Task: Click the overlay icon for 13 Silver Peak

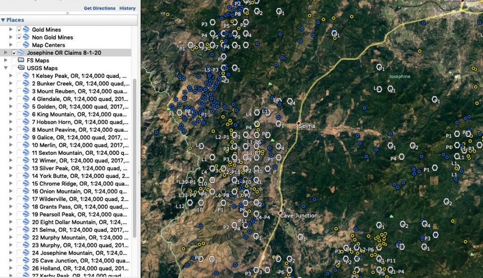Action: (x=26, y=168)
